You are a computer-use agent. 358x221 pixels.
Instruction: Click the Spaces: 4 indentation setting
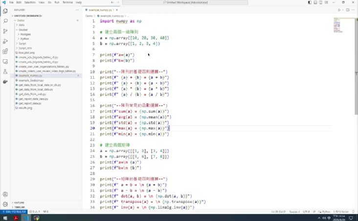coord(294,212)
